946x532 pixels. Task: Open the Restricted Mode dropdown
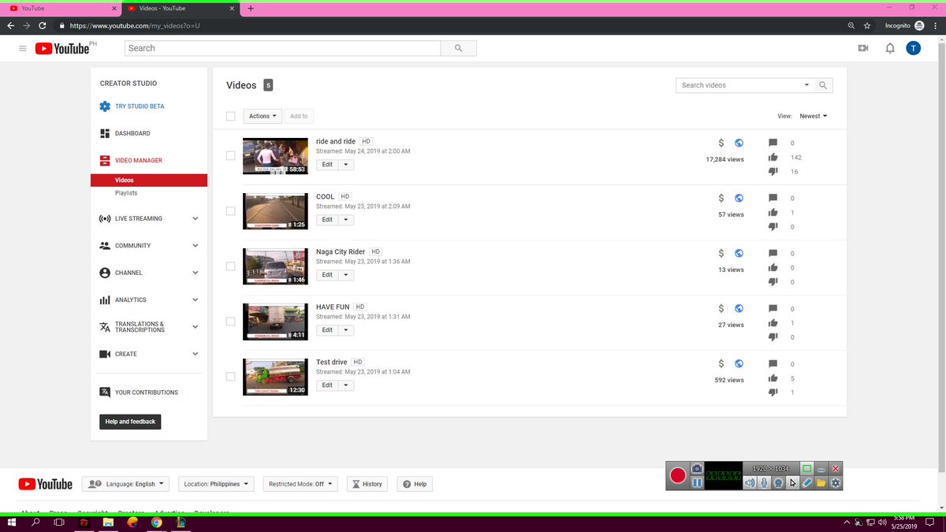coord(300,484)
